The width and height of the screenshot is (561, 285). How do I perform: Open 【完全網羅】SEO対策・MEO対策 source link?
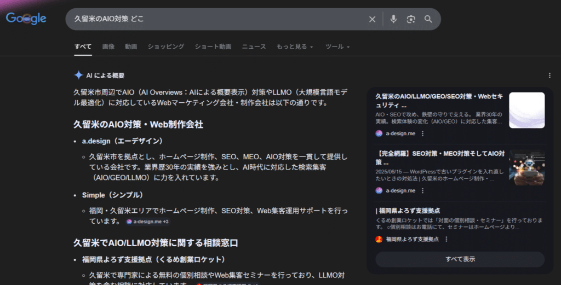[440, 158]
